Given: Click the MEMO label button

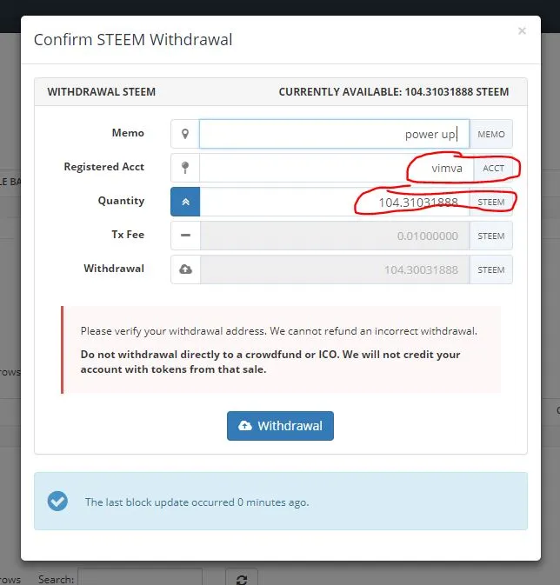Looking at the screenshot, I should [491, 134].
